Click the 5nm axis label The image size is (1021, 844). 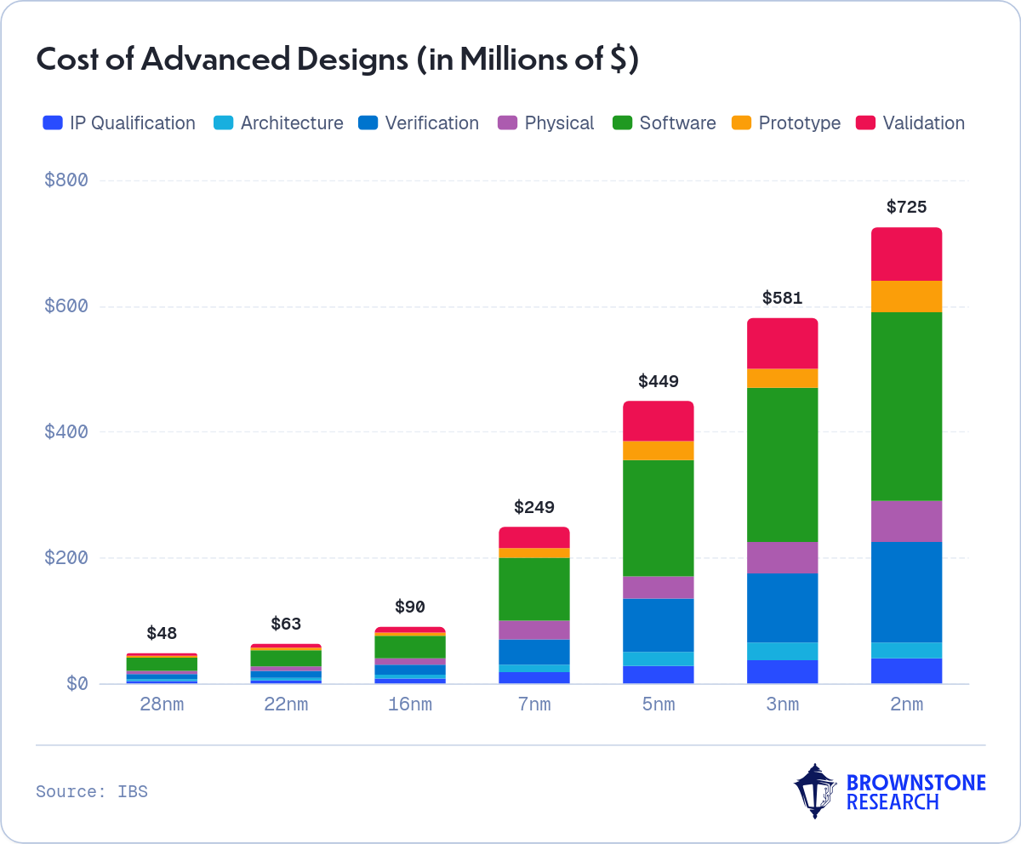click(x=659, y=704)
